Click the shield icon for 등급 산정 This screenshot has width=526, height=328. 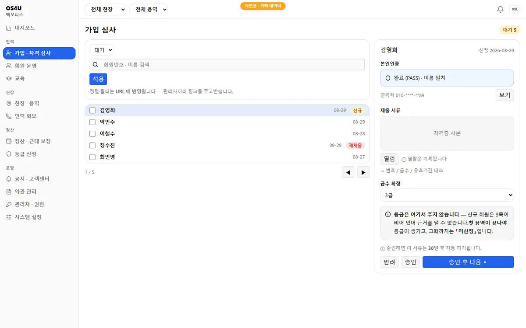coord(9,154)
